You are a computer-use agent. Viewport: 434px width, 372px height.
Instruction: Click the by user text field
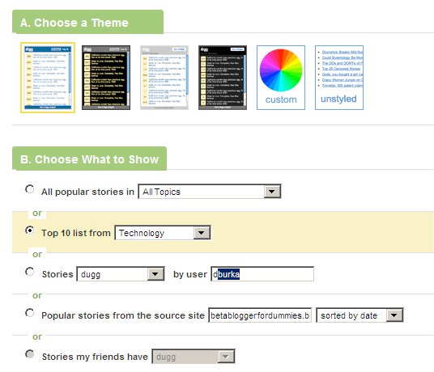pos(262,274)
